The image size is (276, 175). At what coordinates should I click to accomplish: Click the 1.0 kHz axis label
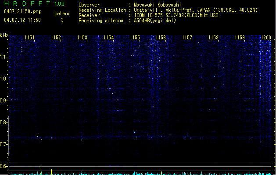(4, 79)
